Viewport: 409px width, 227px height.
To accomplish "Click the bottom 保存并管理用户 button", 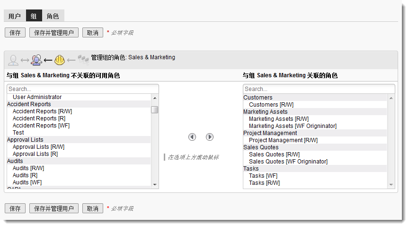I will pos(54,209).
